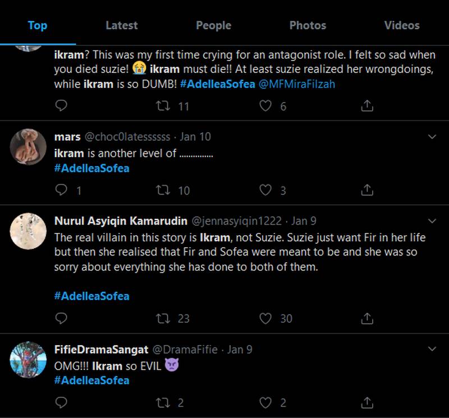Switch to the Latest tab
This screenshot has height=418, width=449.
click(x=121, y=25)
